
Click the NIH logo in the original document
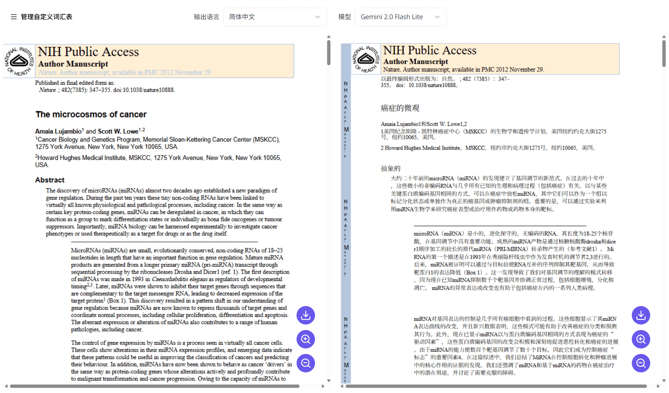pos(19,61)
